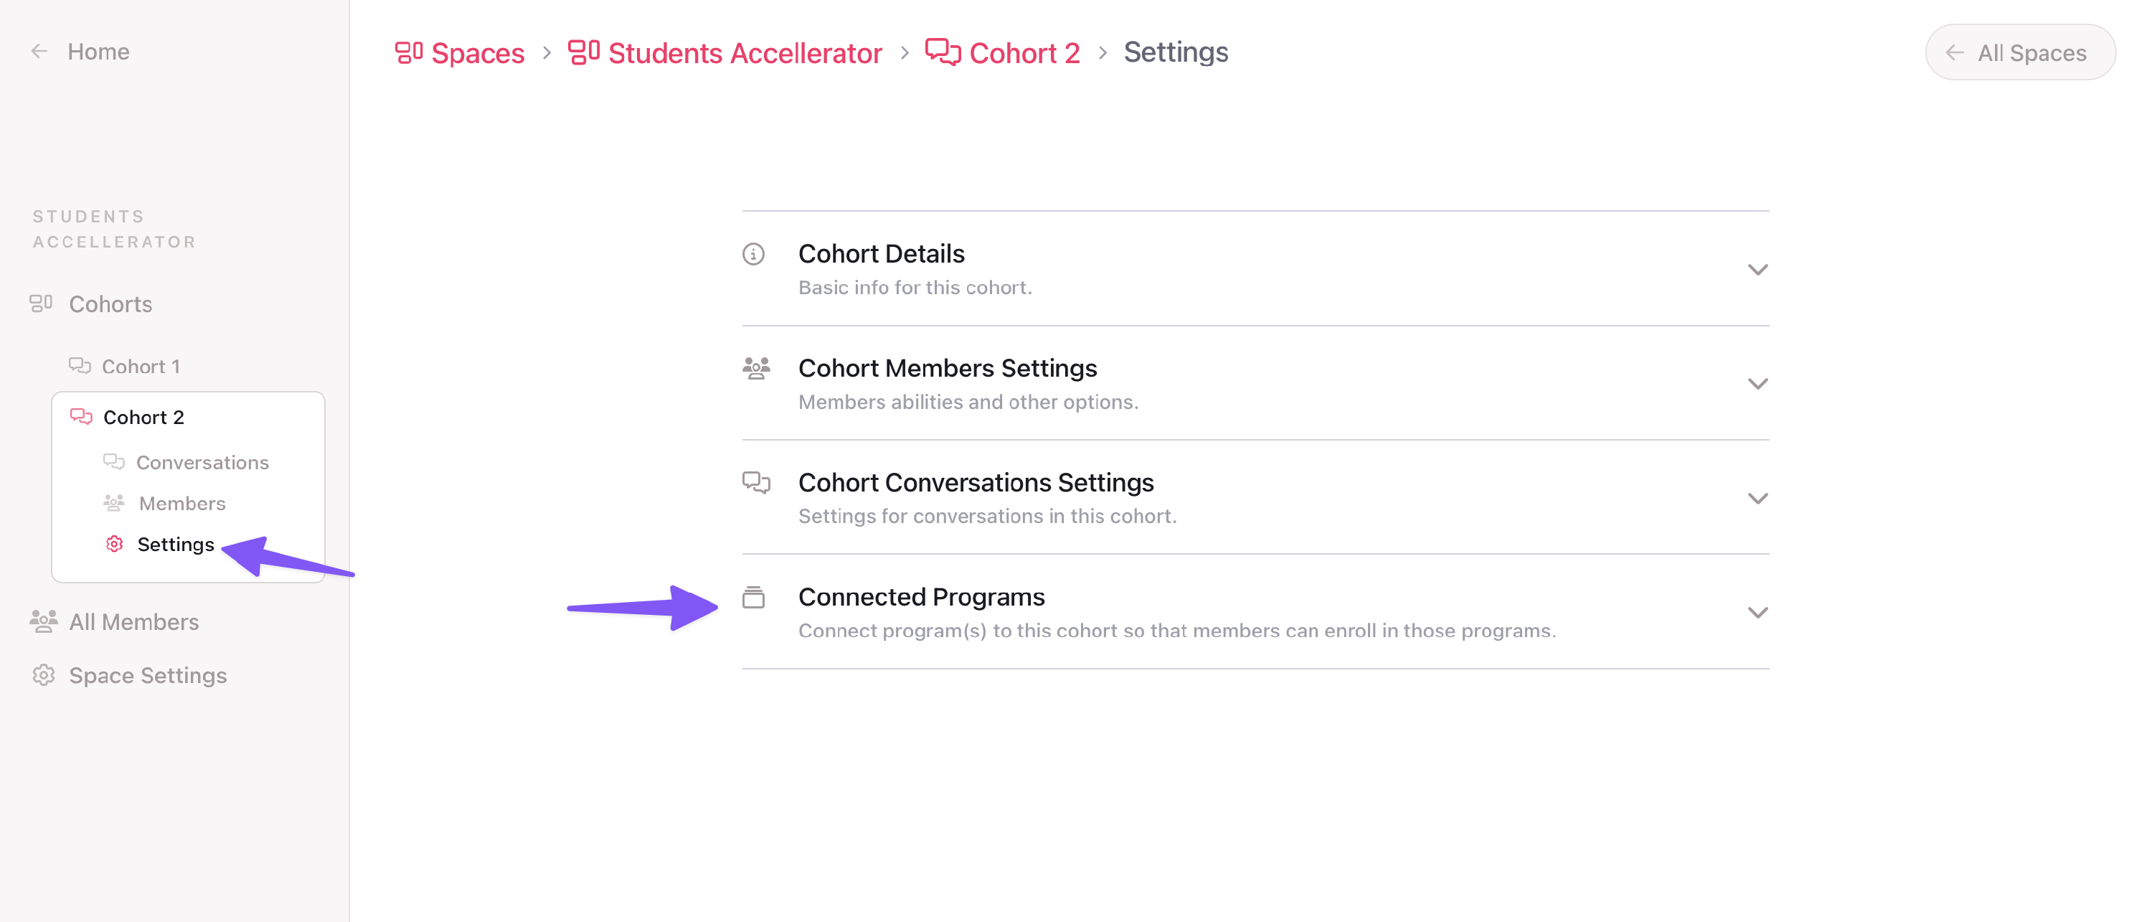Open Members under Cohort 2
This screenshot has width=2152, height=922.
click(182, 503)
